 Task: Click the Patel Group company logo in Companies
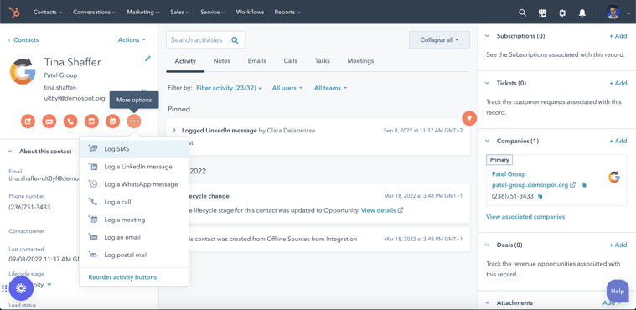pyautogui.click(x=614, y=177)
